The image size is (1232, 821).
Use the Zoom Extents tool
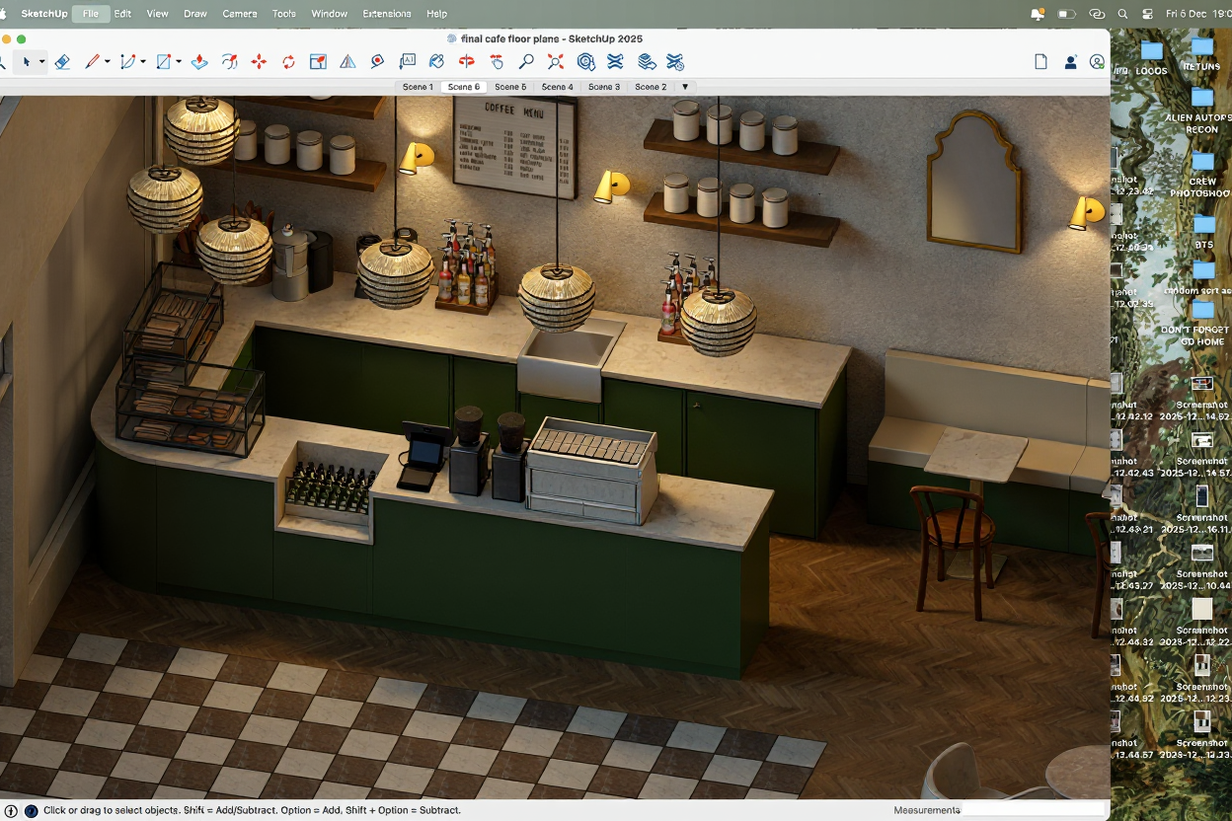tap(556, 62)
